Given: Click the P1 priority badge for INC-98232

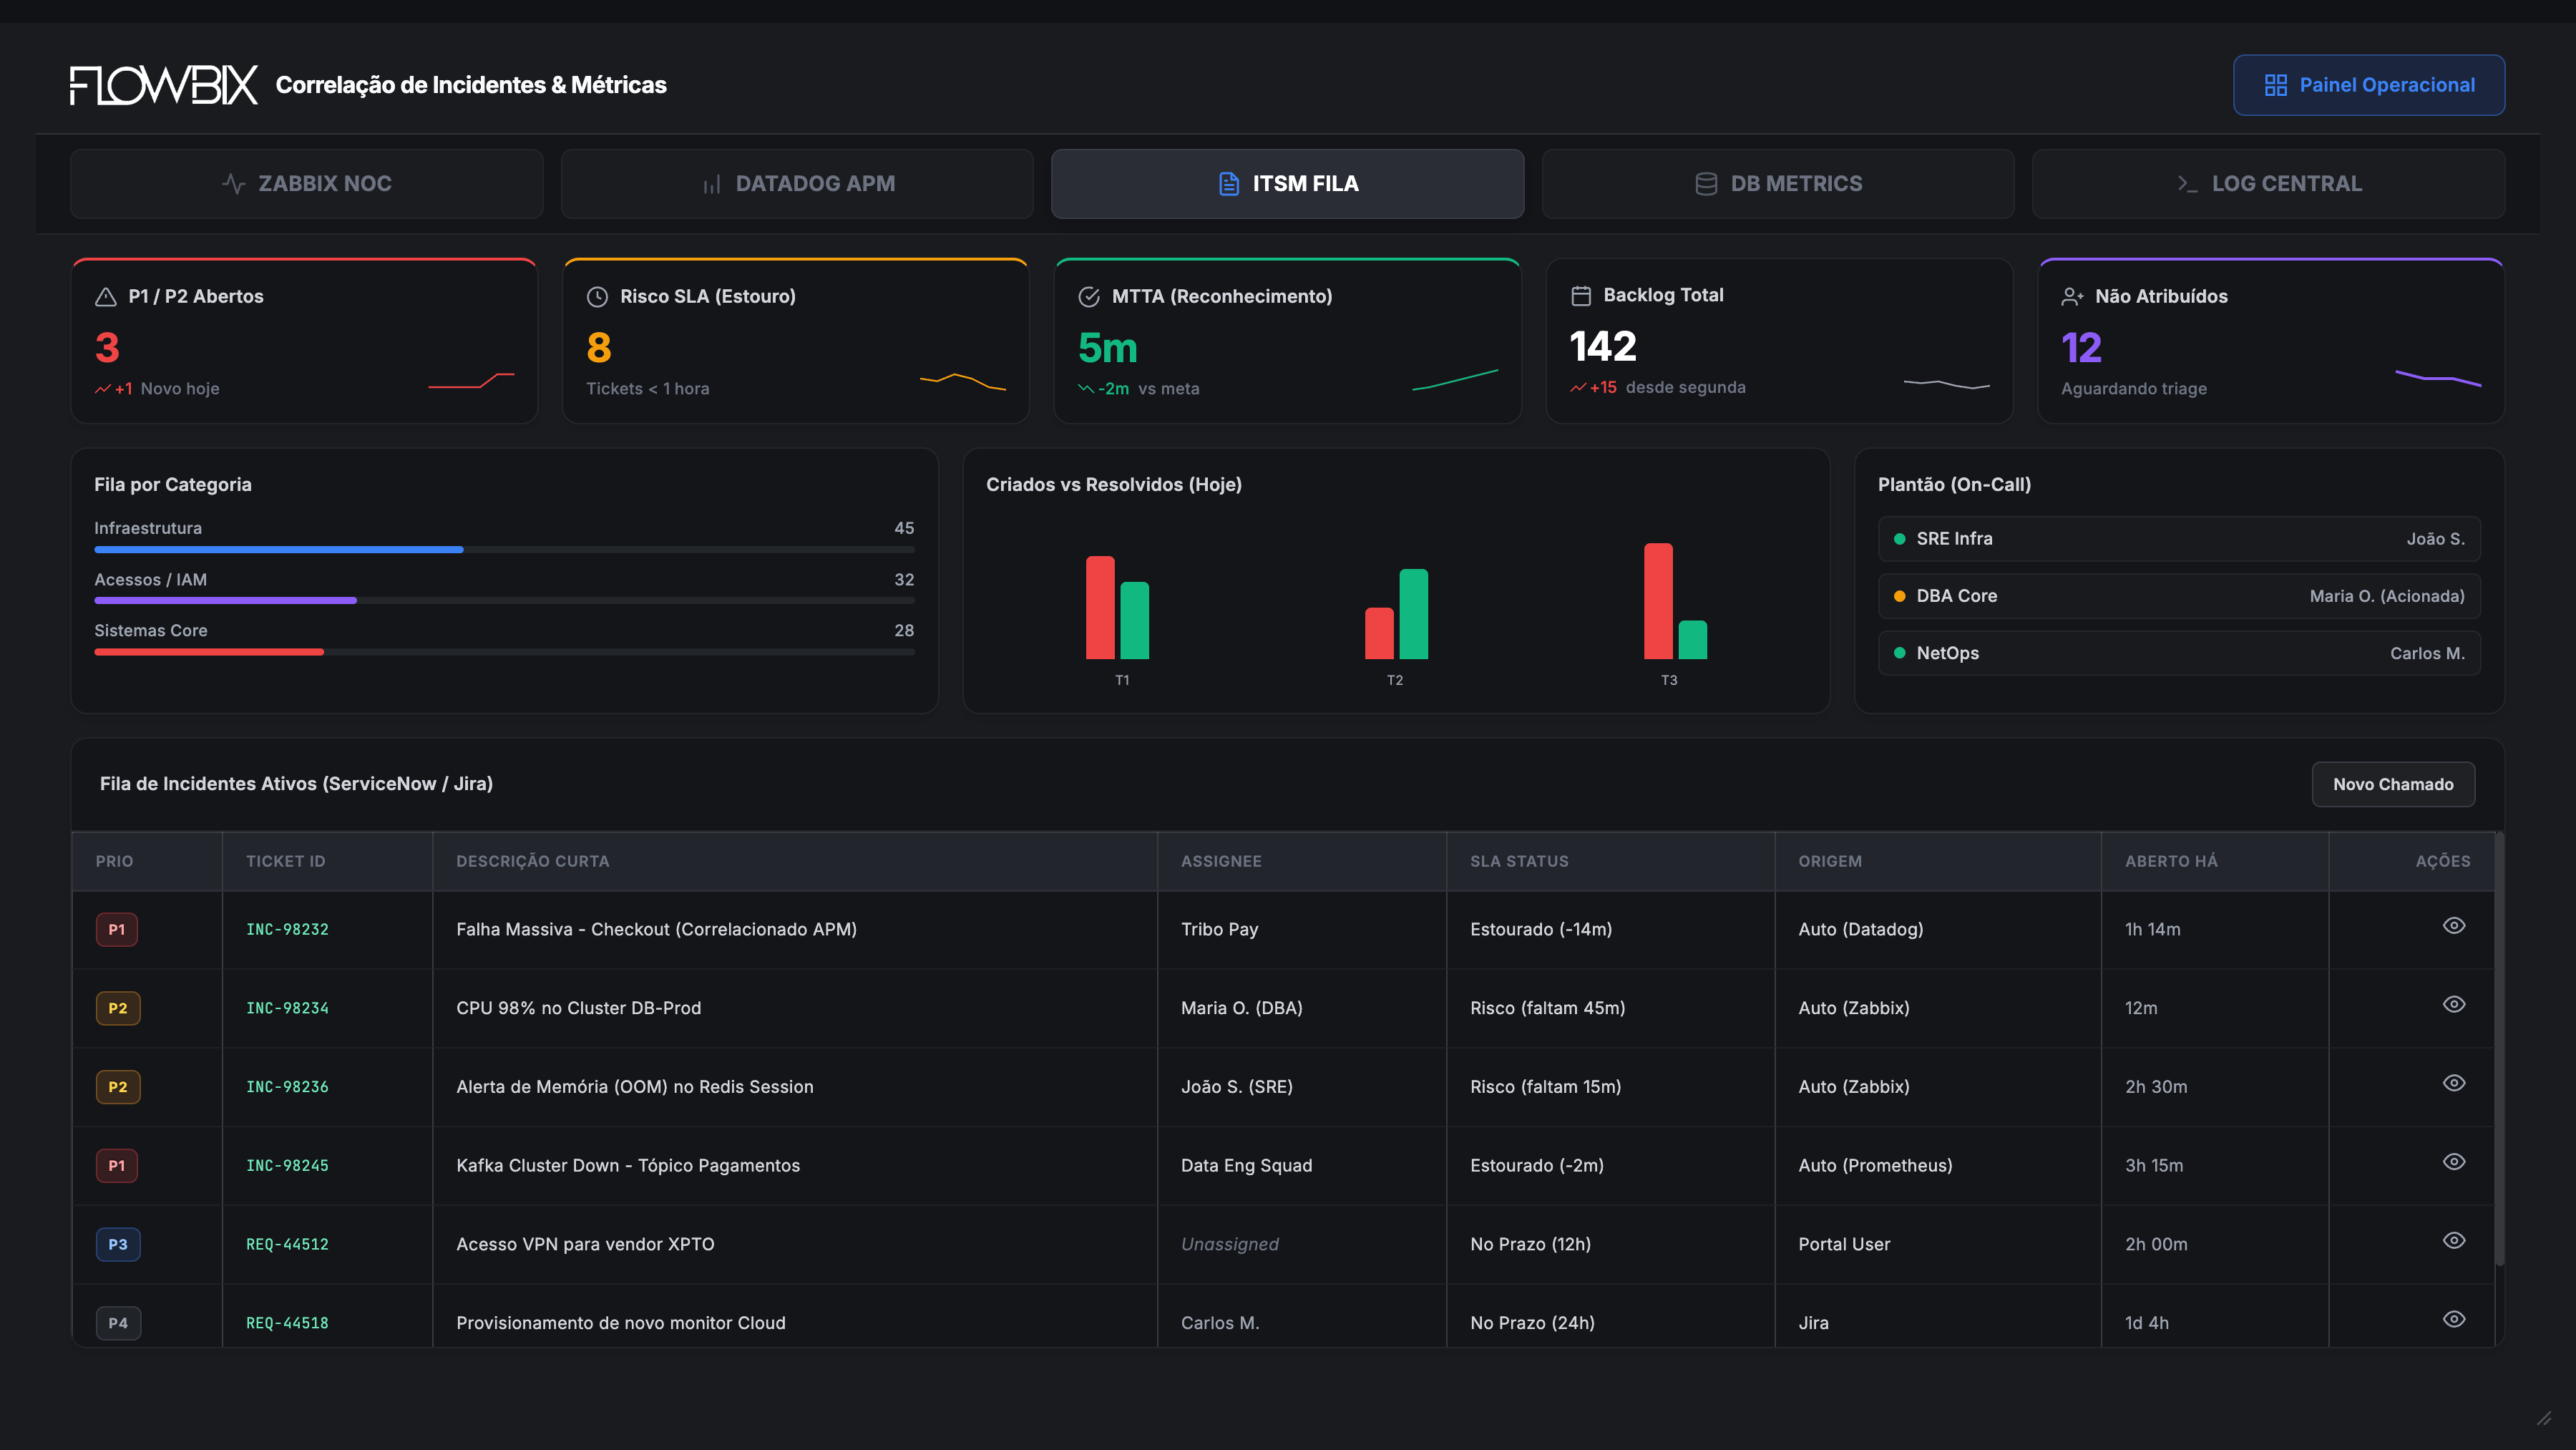Looking at the screenshot, I should tap(117, 929).
